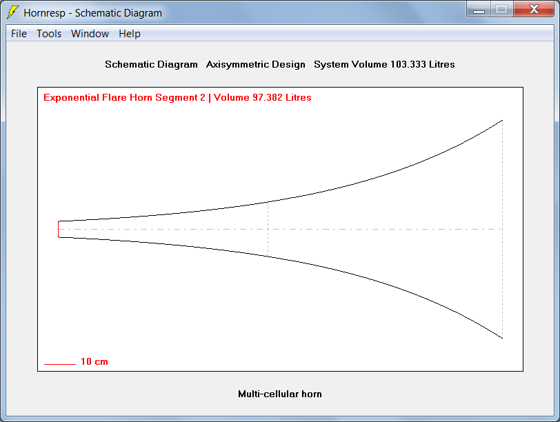This screenshot has width=560, height=422.
Task: Click the System Volume 103.333 Litres text
Action: click(384, 64)
